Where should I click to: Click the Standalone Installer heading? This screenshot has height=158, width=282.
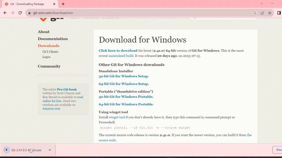point(116,71)
